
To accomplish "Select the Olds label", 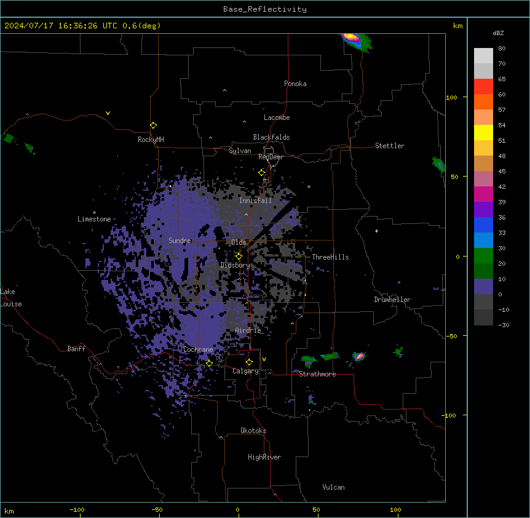I will (239, 242).
